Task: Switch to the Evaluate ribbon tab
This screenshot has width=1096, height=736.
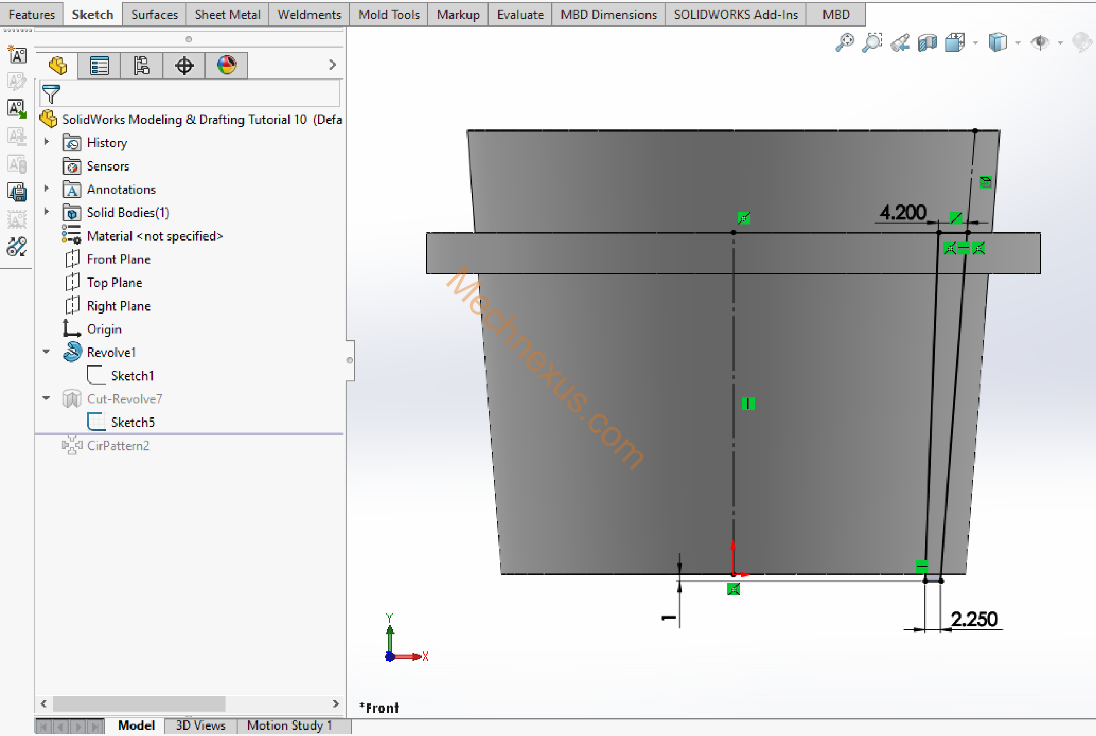Action: tap(520, 15)
